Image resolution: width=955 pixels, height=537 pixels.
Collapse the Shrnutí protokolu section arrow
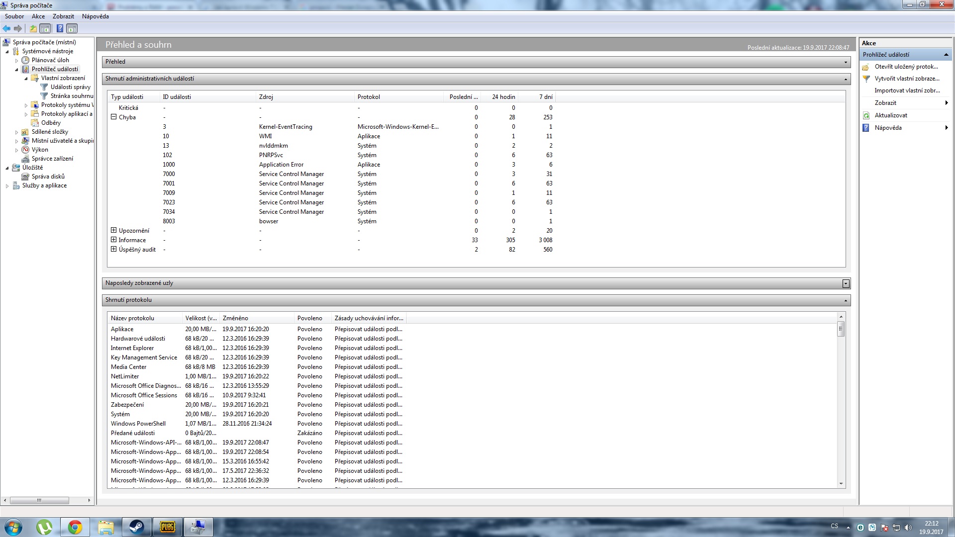(x=846, y=300)
